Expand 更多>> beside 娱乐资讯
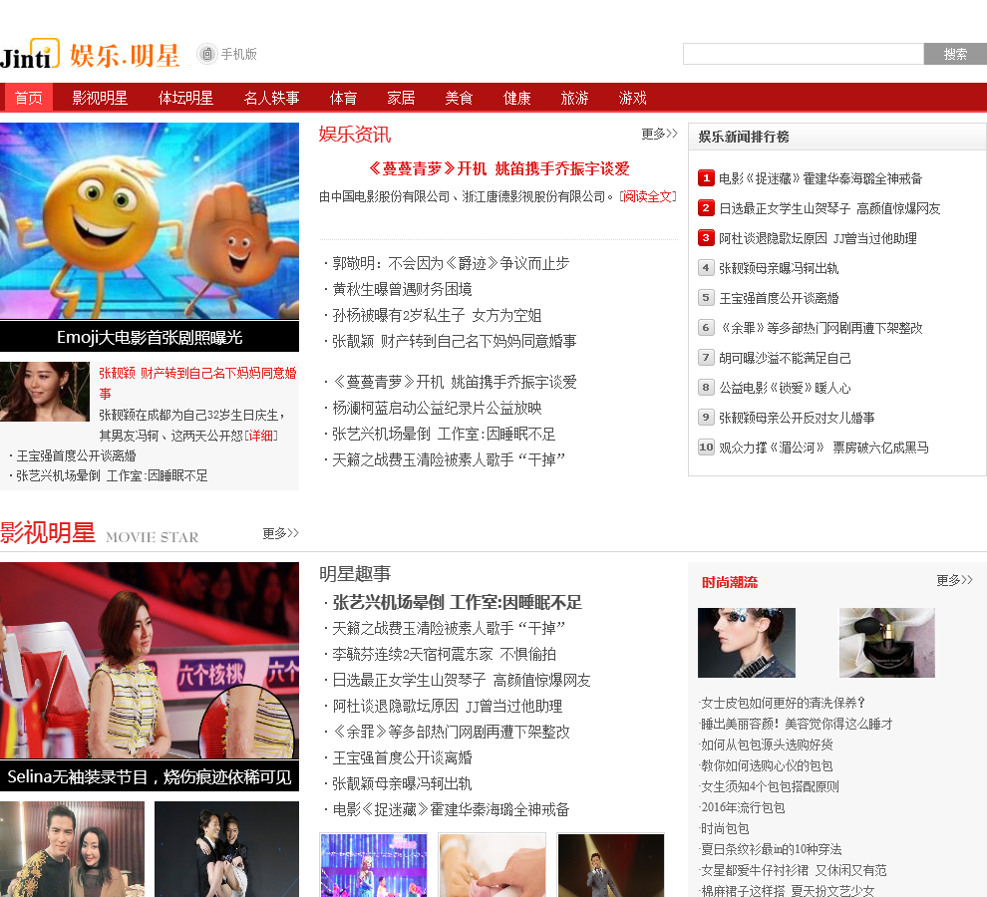The image size is (987, 897). [659, 134]
